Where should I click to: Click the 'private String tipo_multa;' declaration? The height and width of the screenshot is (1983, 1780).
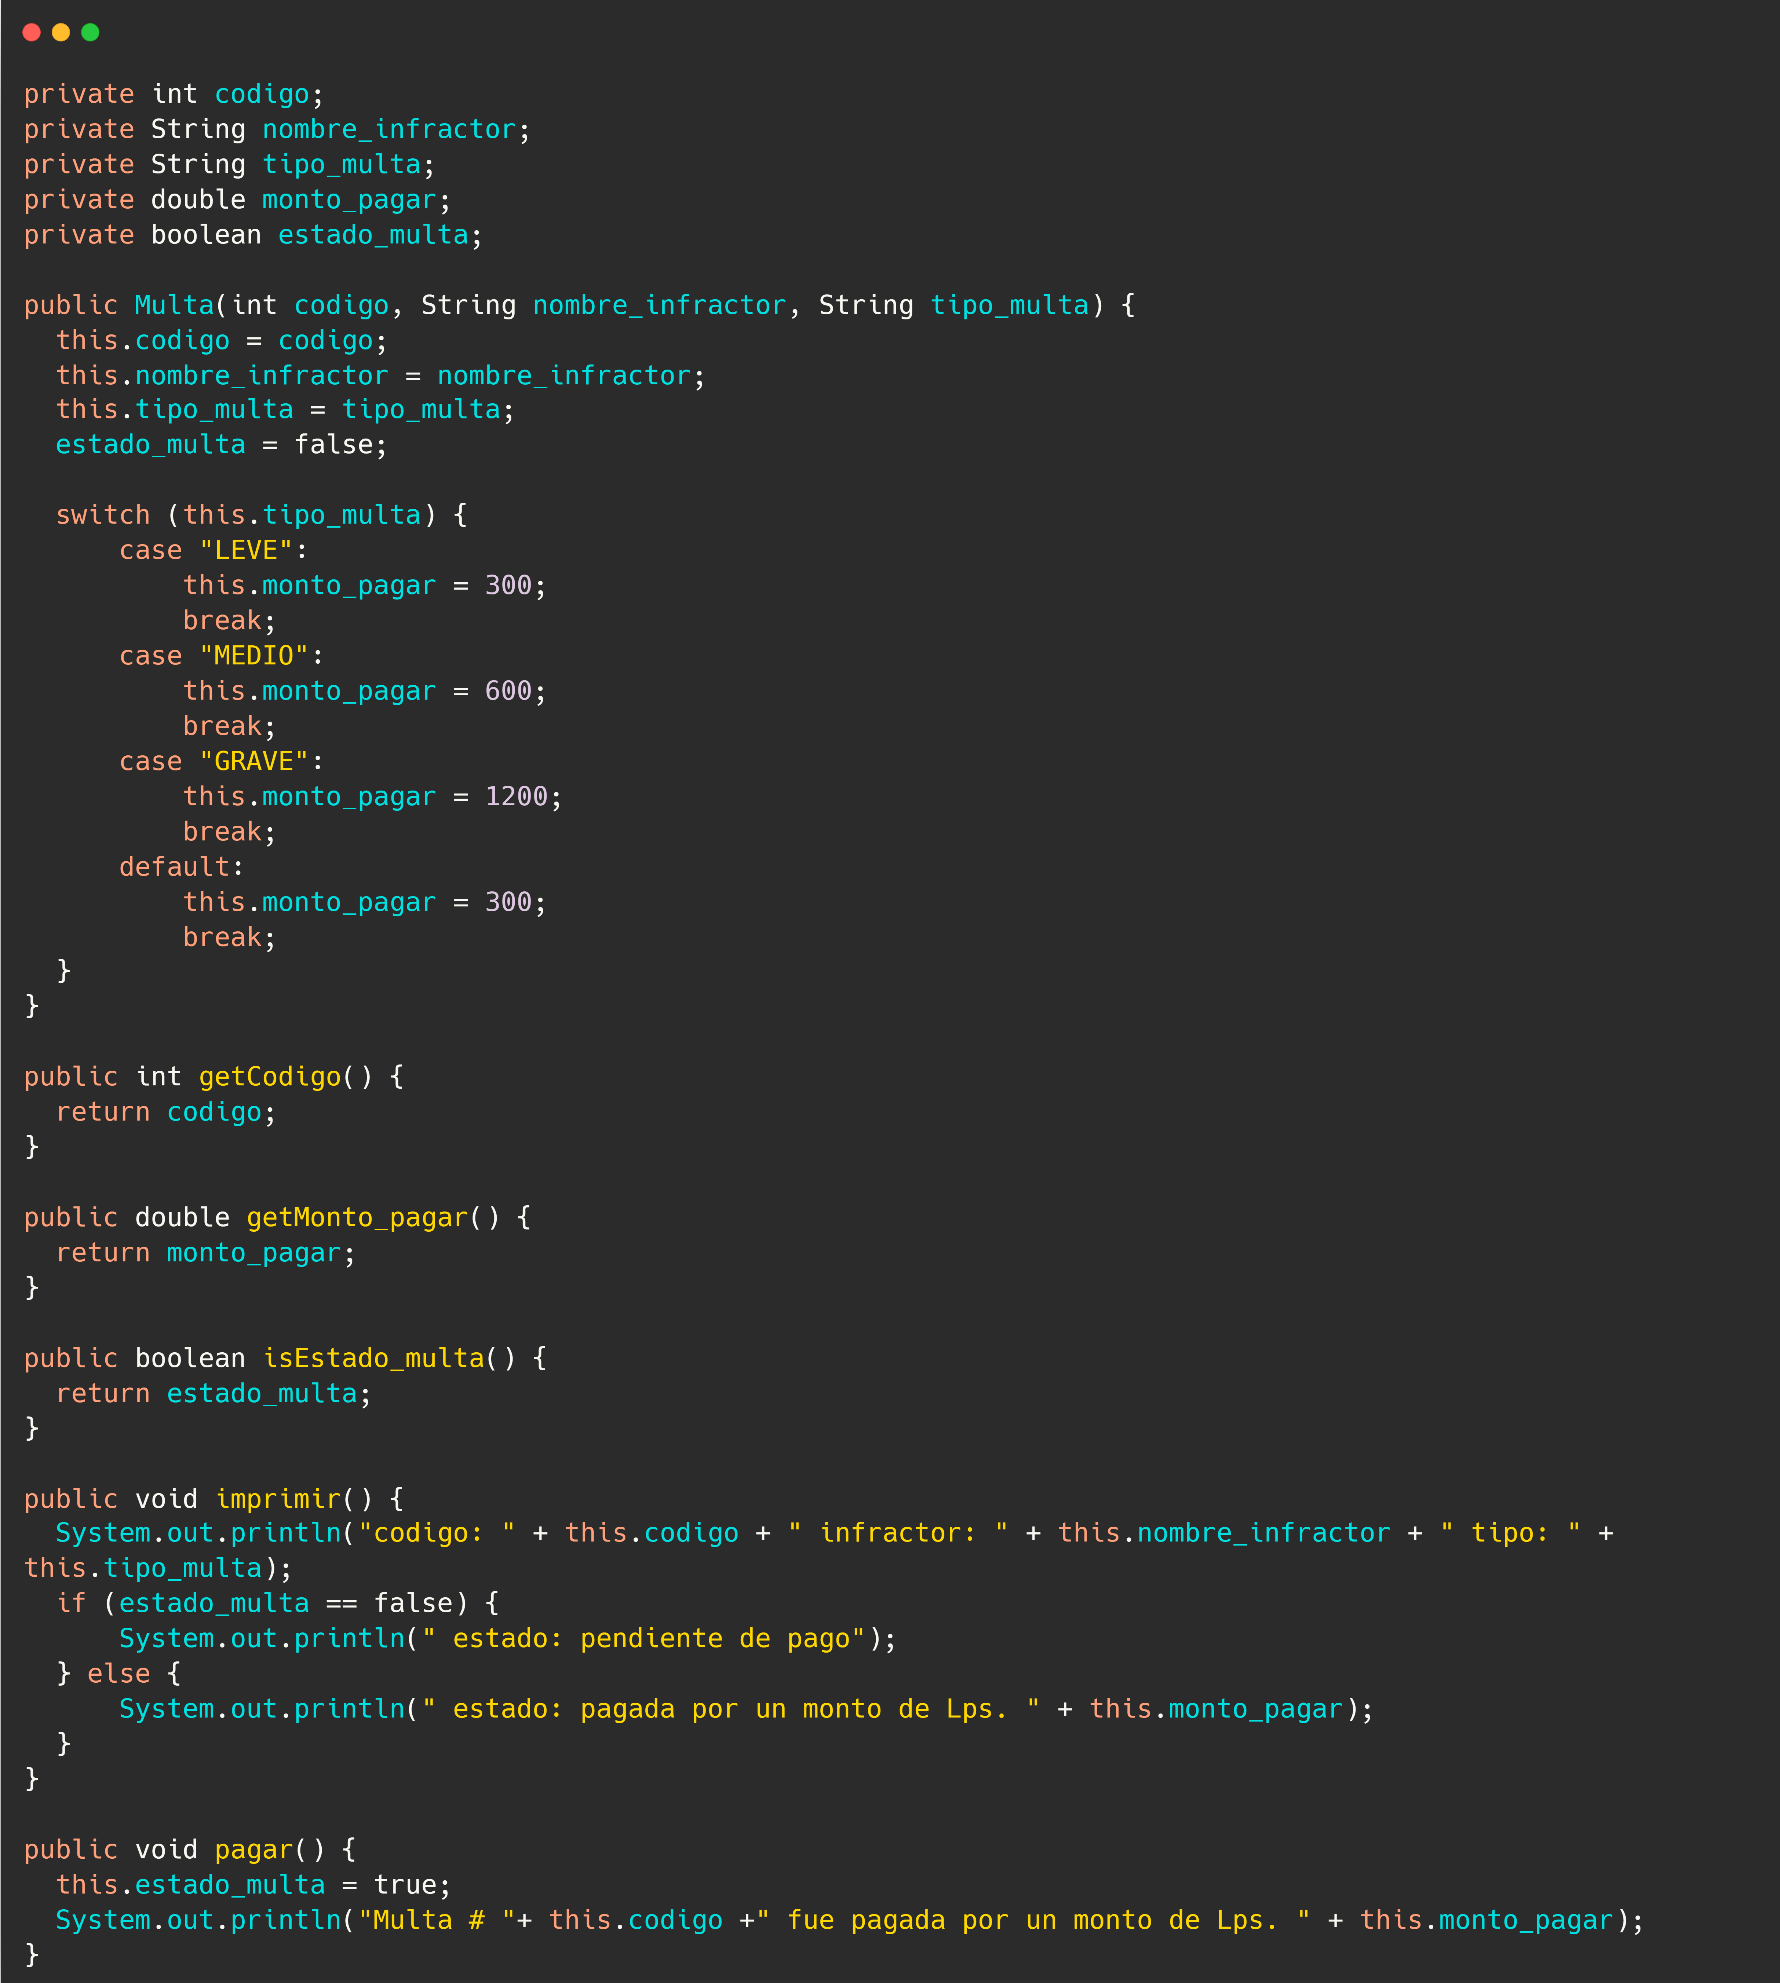click(x=229, y=165)
